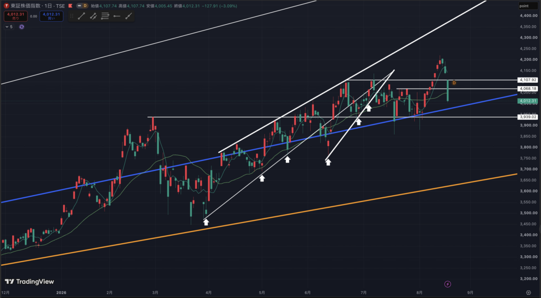Select the 4,107.92 price line label
This screenshot has width=541, height=298.
(528, 80)
